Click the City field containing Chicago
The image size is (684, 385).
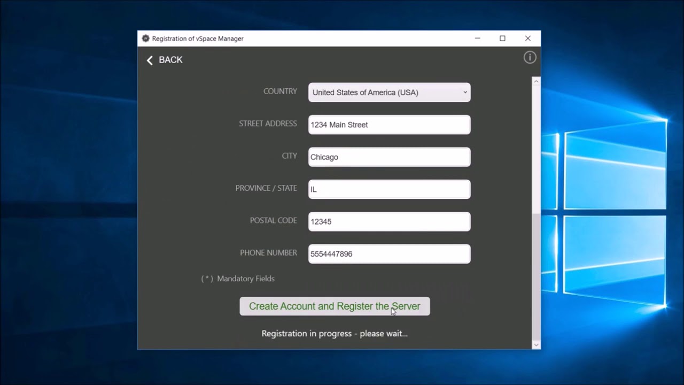tap(390, 157)
